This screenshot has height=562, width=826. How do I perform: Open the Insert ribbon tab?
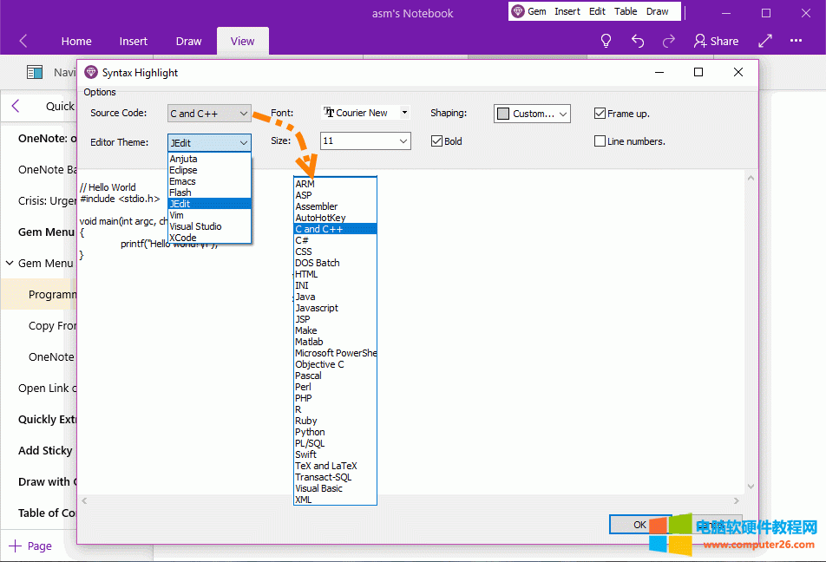point(134,41)
